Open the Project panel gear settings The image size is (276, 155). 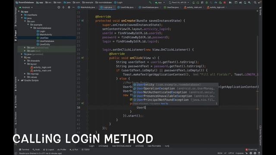[69, 7]
